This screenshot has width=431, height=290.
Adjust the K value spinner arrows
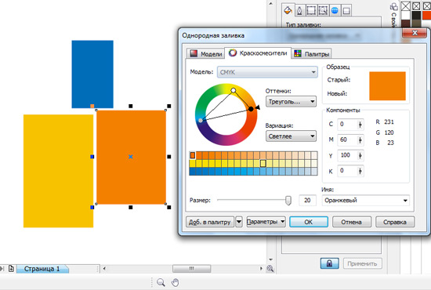point(360,171)
